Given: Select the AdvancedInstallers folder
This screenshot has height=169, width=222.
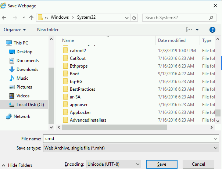Looking at the screenshot, I should tap(88, 120).
